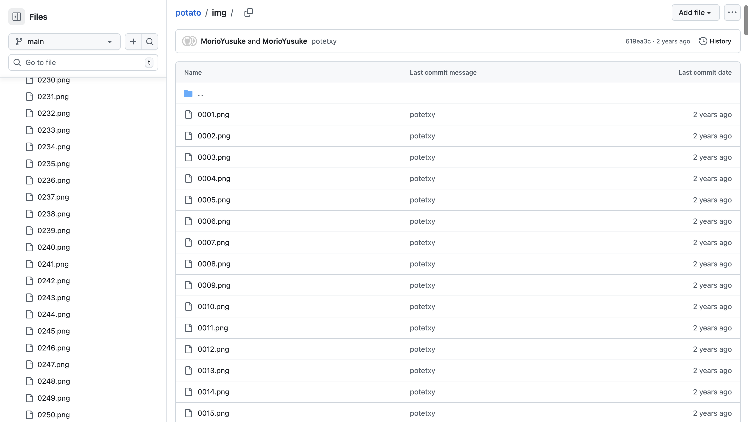Expand the Add file dropdown
This screenshot has width=749, height=422.
tap(695, 12)
